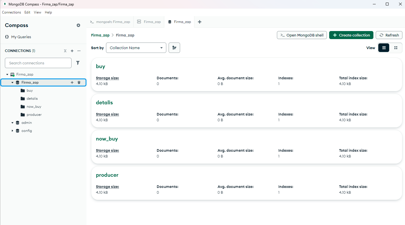Open the Connections menu

(11, 12)
